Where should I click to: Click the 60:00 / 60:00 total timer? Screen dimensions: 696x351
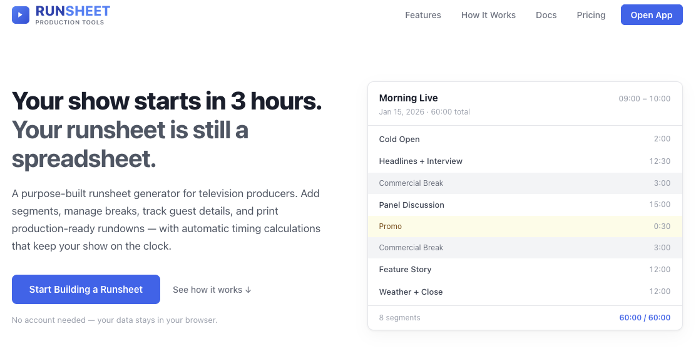pyautogui.click(x=645, y=318)
